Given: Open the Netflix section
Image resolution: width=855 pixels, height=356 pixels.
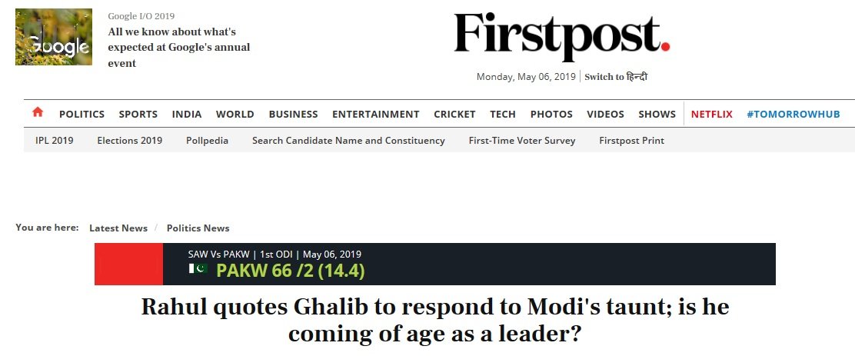Looking at the screenshot, I should coord(711,114).
